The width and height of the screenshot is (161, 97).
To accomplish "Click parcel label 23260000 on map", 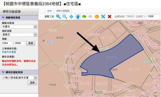I will [154, 73].
